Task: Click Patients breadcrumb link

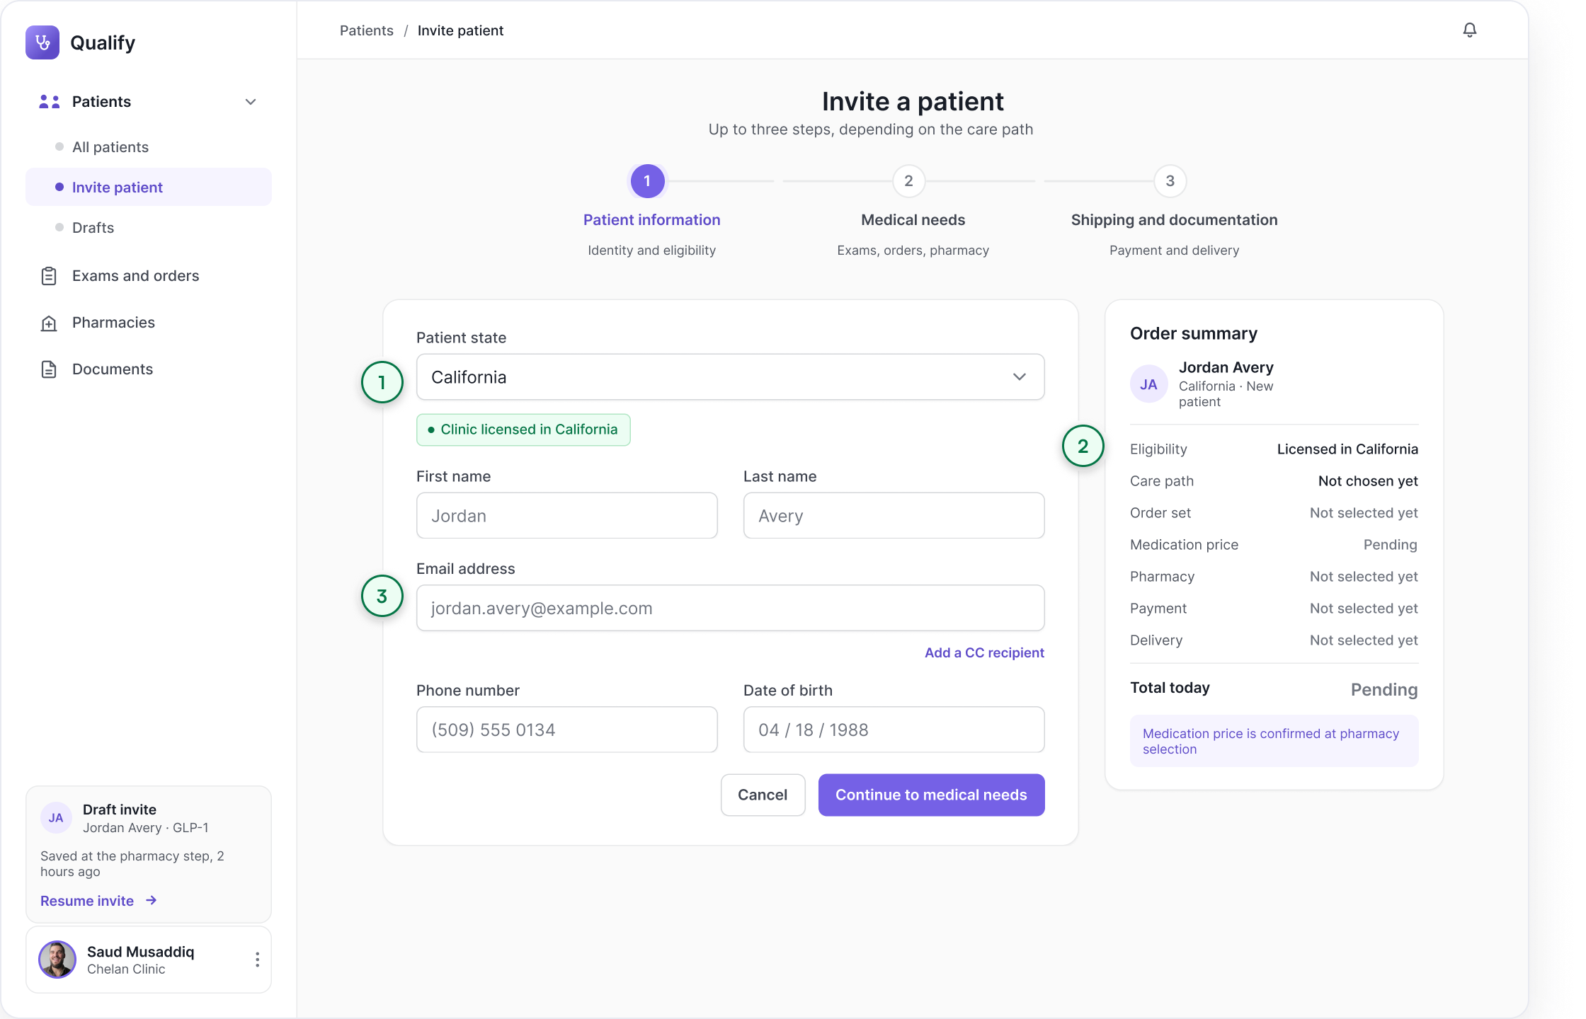Action: 367,30
